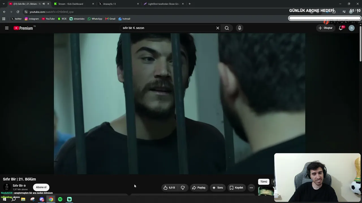This screenshot has height=203, width=362.
Task: Open File Explorer from the taskbar
Action: (x=23, y=199)
